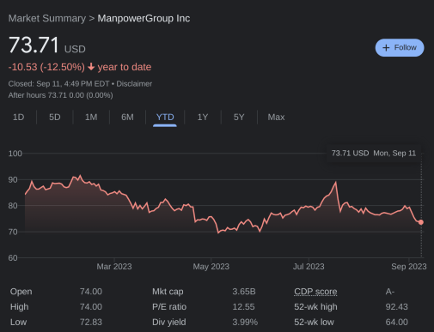Click the Sep 11 data point on chart
The width and height of the screenshot is (434, 332).
tap(421, 222)
